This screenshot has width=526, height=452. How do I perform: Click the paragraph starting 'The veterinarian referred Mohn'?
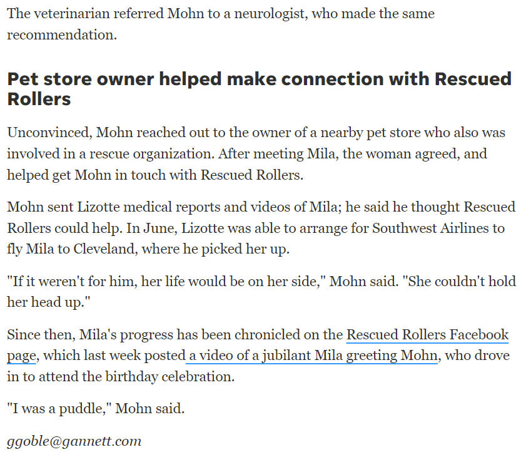coord(221,24)
